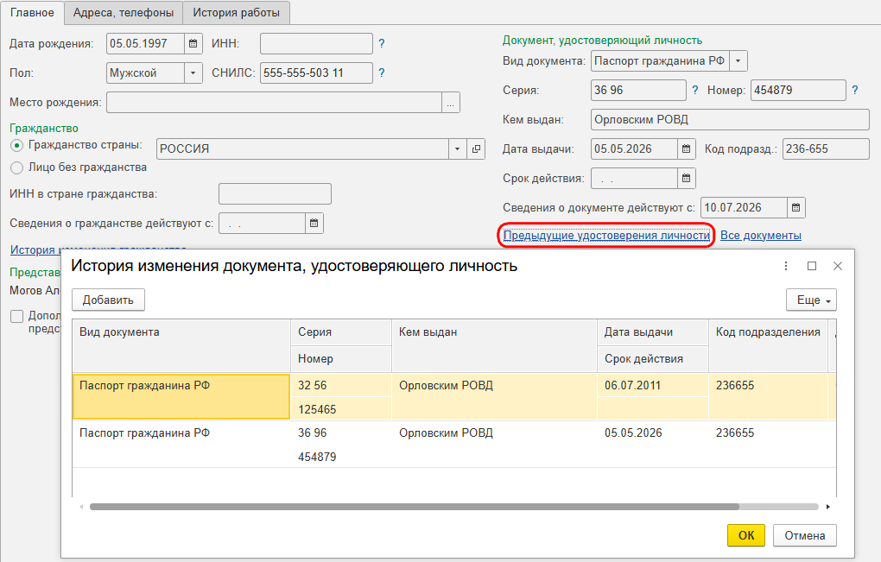The width and height of the screenshot is (881, 562).
Task: Select Лицо без гражданства radio option
Action: [x=17, y=167]
